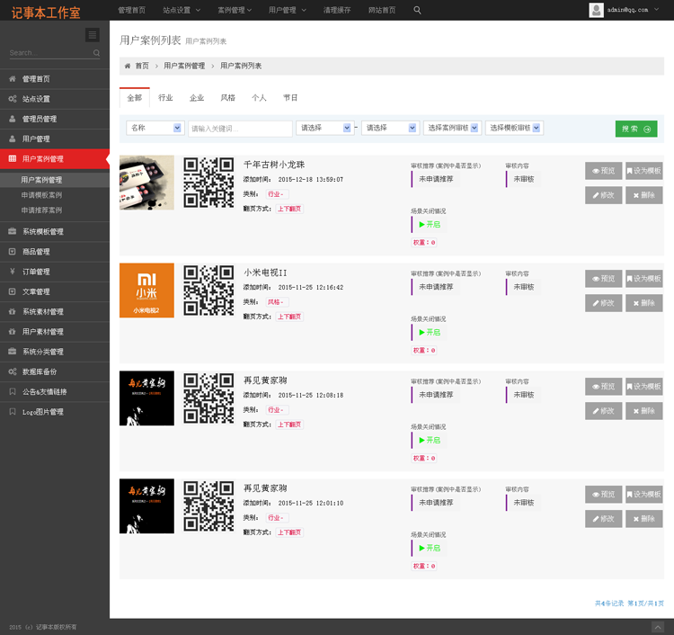This screenshot has width=674, height=635.
Task: Switch to the 风格 tab
Action: point(228,98)
